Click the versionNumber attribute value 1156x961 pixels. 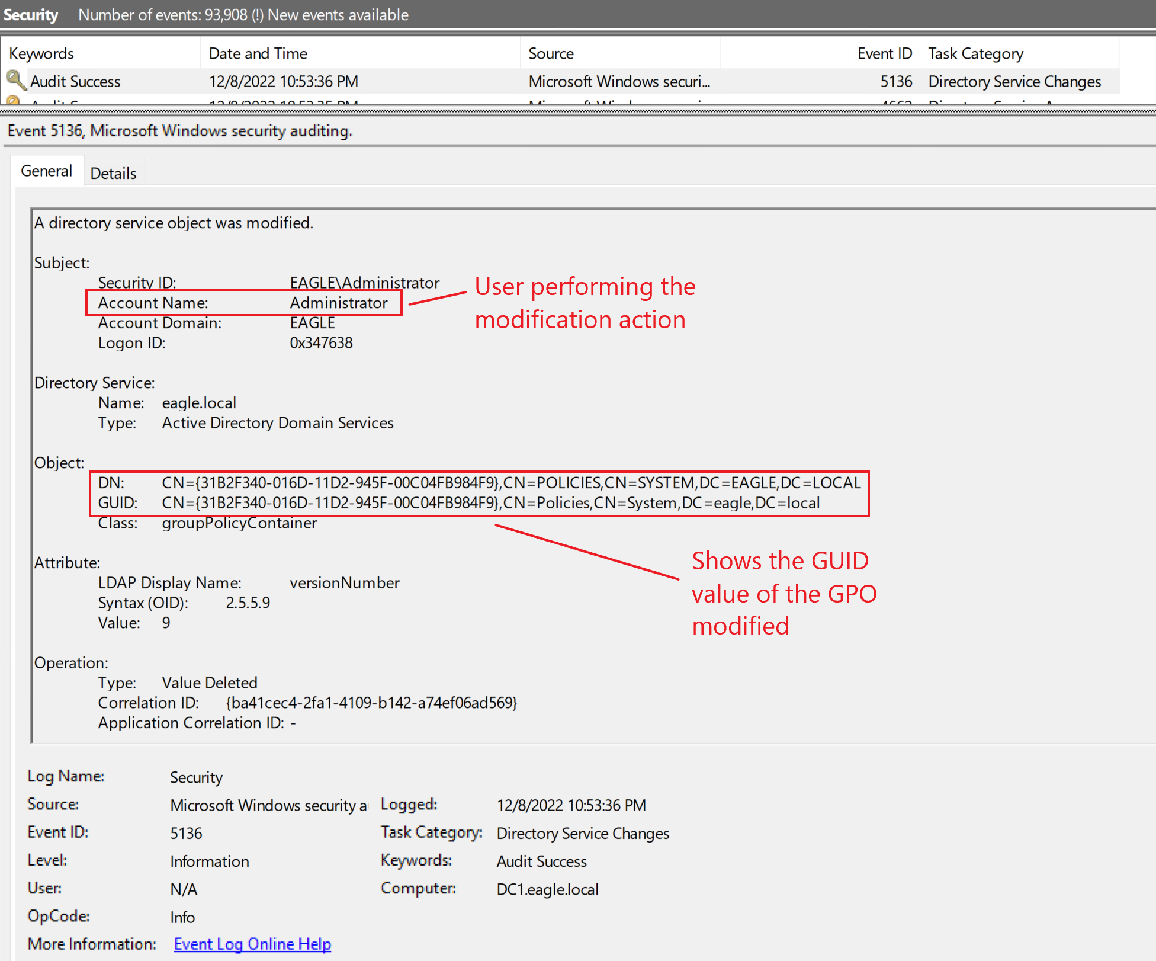[345, 583]
